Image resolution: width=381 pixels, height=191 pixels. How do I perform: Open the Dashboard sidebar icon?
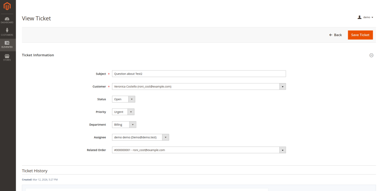8,20
